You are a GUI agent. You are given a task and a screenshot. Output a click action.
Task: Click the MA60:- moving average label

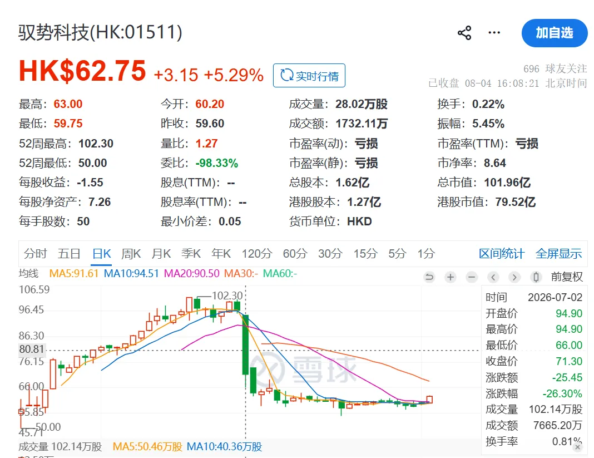(x=280, y=273)
